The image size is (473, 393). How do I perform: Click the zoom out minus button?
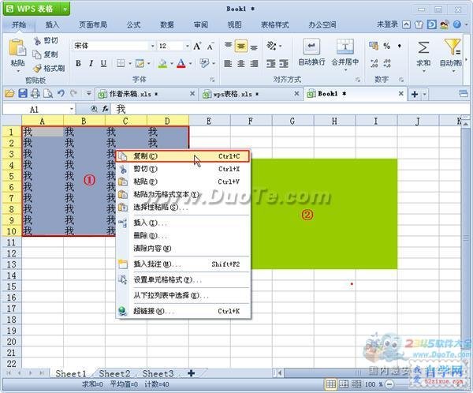(x=389, y=384)
